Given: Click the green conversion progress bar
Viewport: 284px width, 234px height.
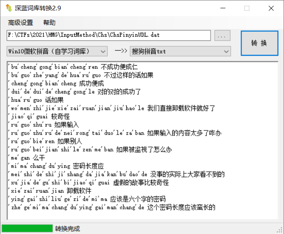Looking at the screenshot, I should pyautogui.click(x=27, y=228).
